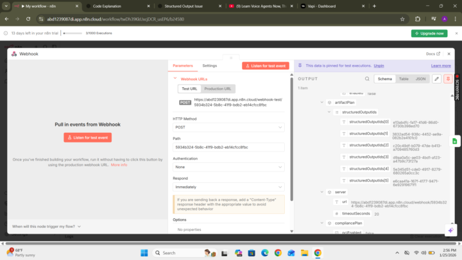Switch to Learn Voice Agents YouTube tab
This screenshot has height=260, width=462.
point(261,6)
